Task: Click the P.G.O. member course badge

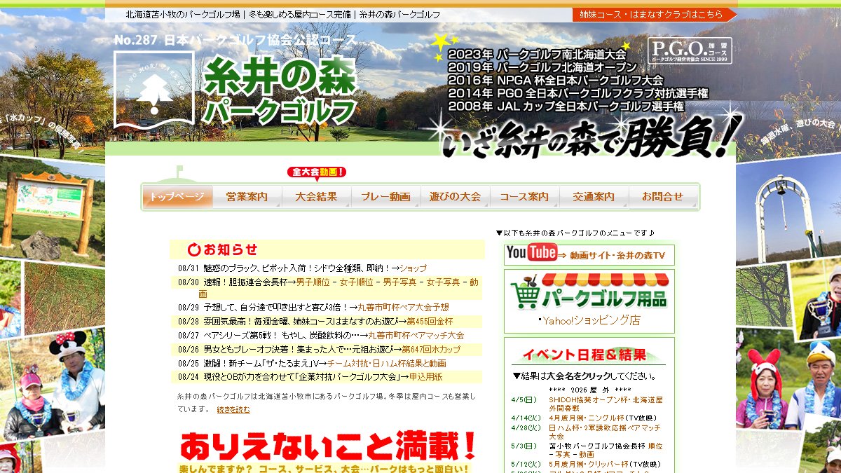Action: (690, 50)
